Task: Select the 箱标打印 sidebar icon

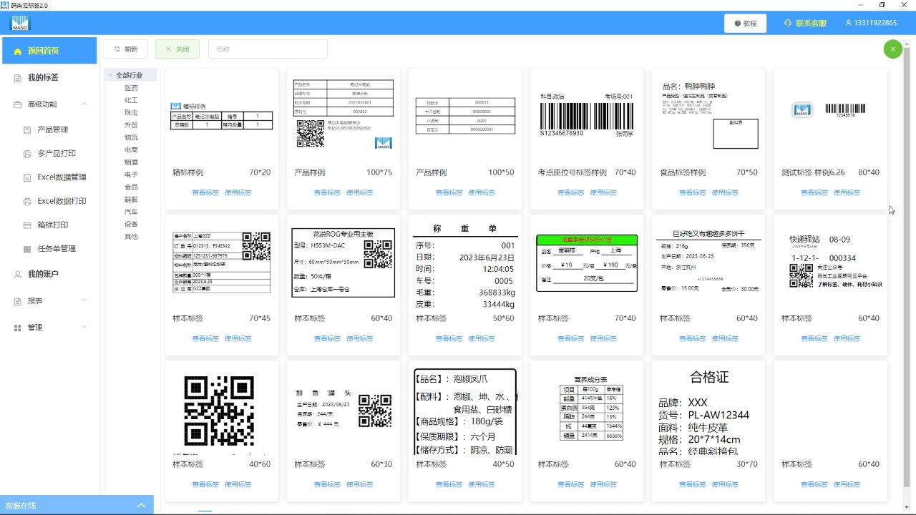Action: pyautogui.click(x=26, y=225)
